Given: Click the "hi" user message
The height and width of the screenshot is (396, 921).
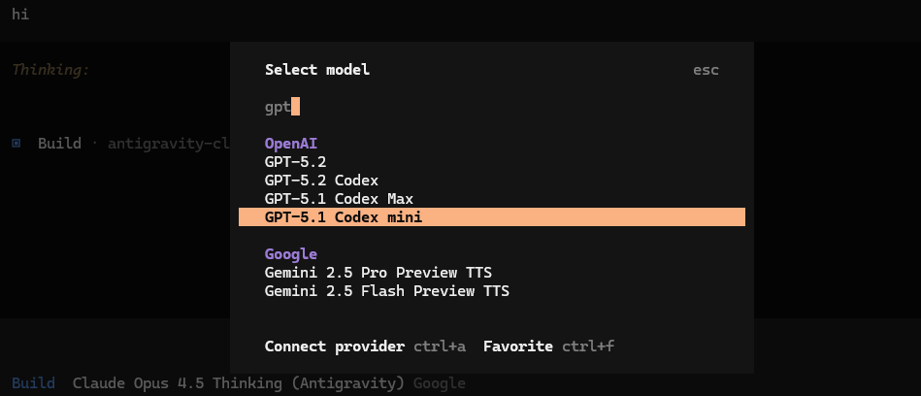Looking at the screenshot, I should pyautogui.click(x=20, y=15).
